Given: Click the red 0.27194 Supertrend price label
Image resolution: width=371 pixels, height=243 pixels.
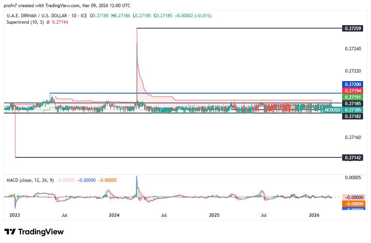Looking at the screenshot, I should [x=352, y=91].
